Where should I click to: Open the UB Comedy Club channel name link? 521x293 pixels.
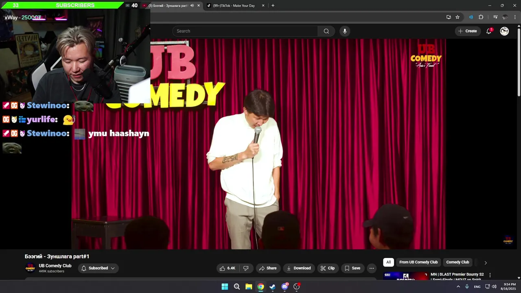pyautogui.click(x=55, y=266)
